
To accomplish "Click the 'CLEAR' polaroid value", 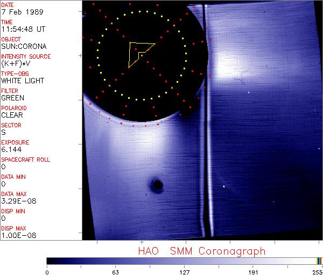I will [x=12, y=115].
